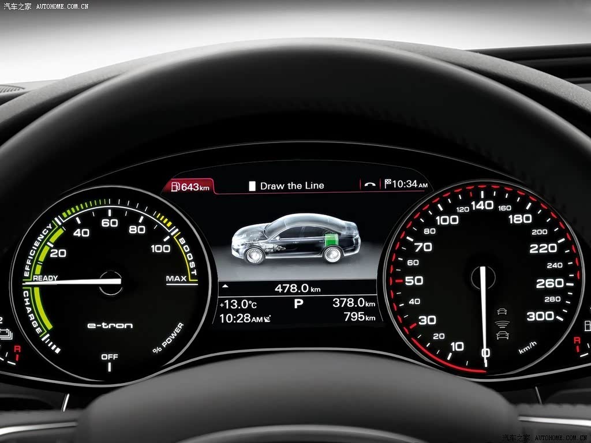Tap the 300 mark on the speedometer
The image size is (591, 443).
pyautogui.click(x=540, y=316)
